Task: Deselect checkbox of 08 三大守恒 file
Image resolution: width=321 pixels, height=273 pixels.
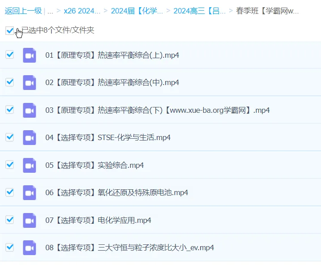Action: point(9,247)
